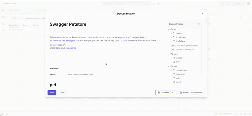Open the POST method dropdown in background
Viewport: 252px width, 116px height.
[17, 18]
